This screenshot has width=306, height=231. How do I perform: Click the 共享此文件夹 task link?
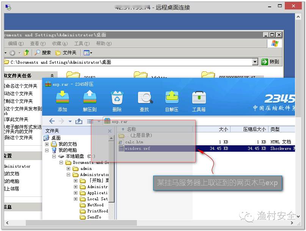coord(16,119)
